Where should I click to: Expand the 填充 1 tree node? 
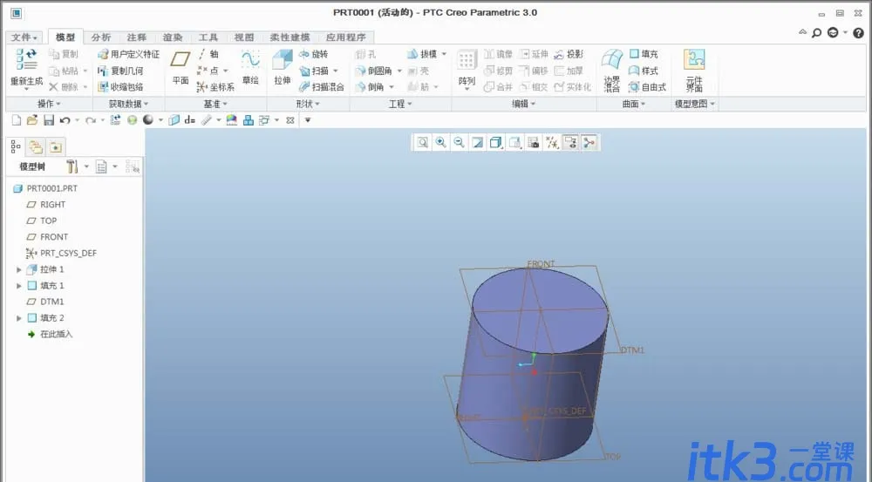(x=19, y=286)
